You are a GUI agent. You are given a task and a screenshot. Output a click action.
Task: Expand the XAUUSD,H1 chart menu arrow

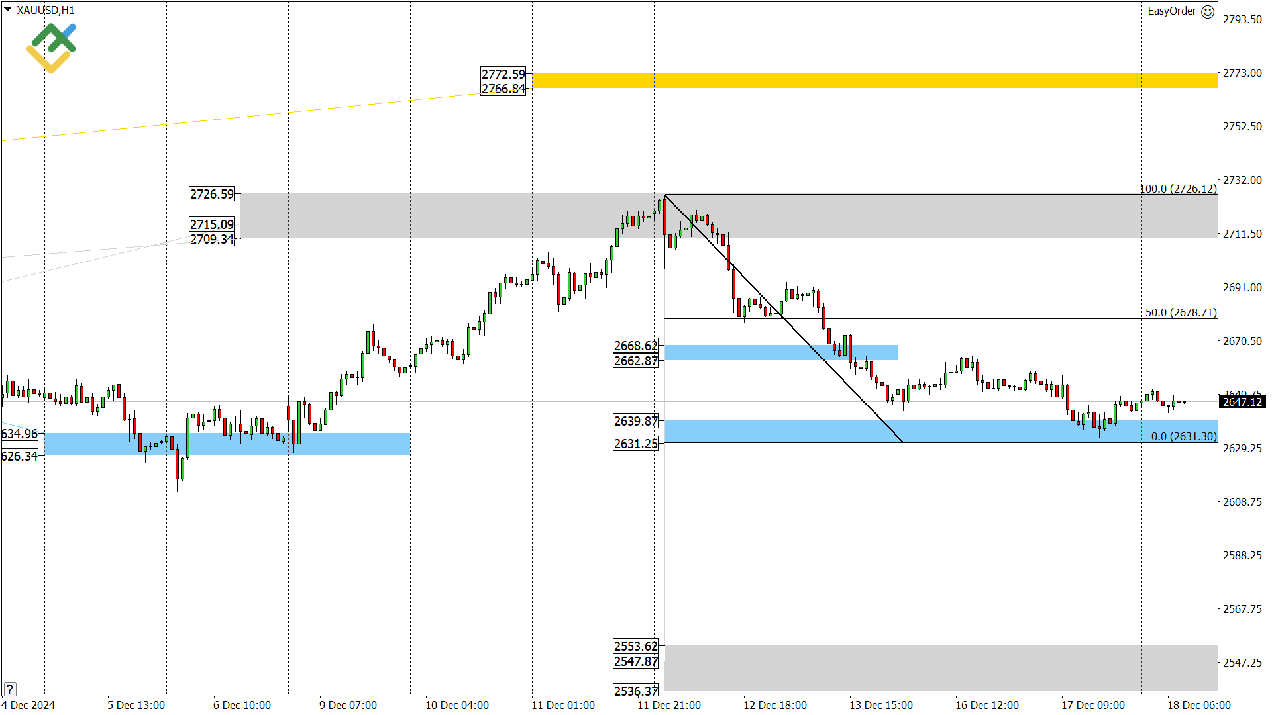click(7, 9)
